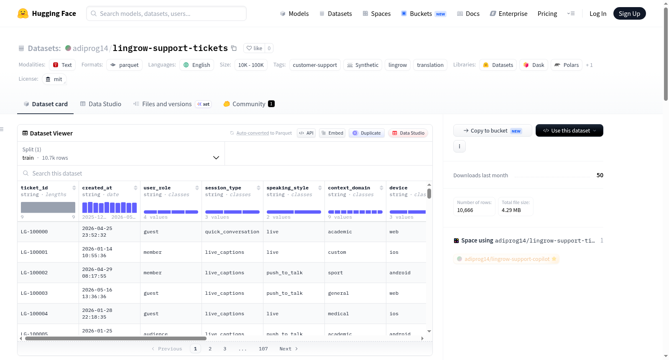669x360 pixels.
Task: Open the adiprog14/lingrow-support-copilot space link
Action: [x=506, y=259]
